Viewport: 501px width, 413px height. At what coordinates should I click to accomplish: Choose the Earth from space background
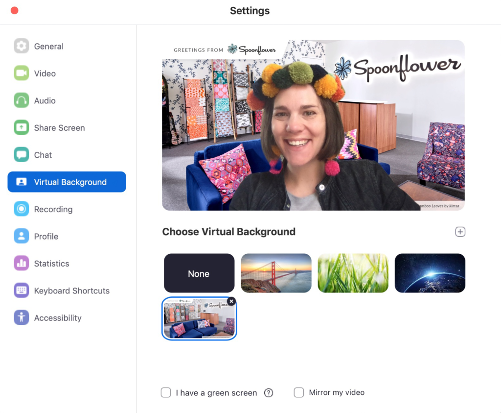click(430, 273)
